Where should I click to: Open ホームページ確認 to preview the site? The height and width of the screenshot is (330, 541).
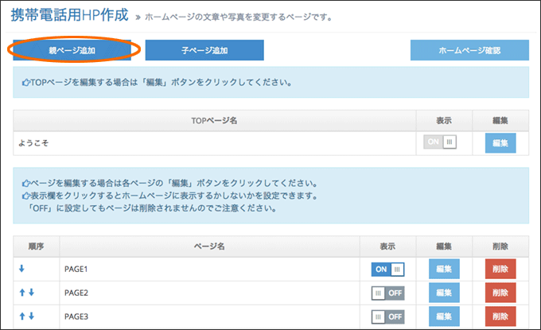click(469, 50)
